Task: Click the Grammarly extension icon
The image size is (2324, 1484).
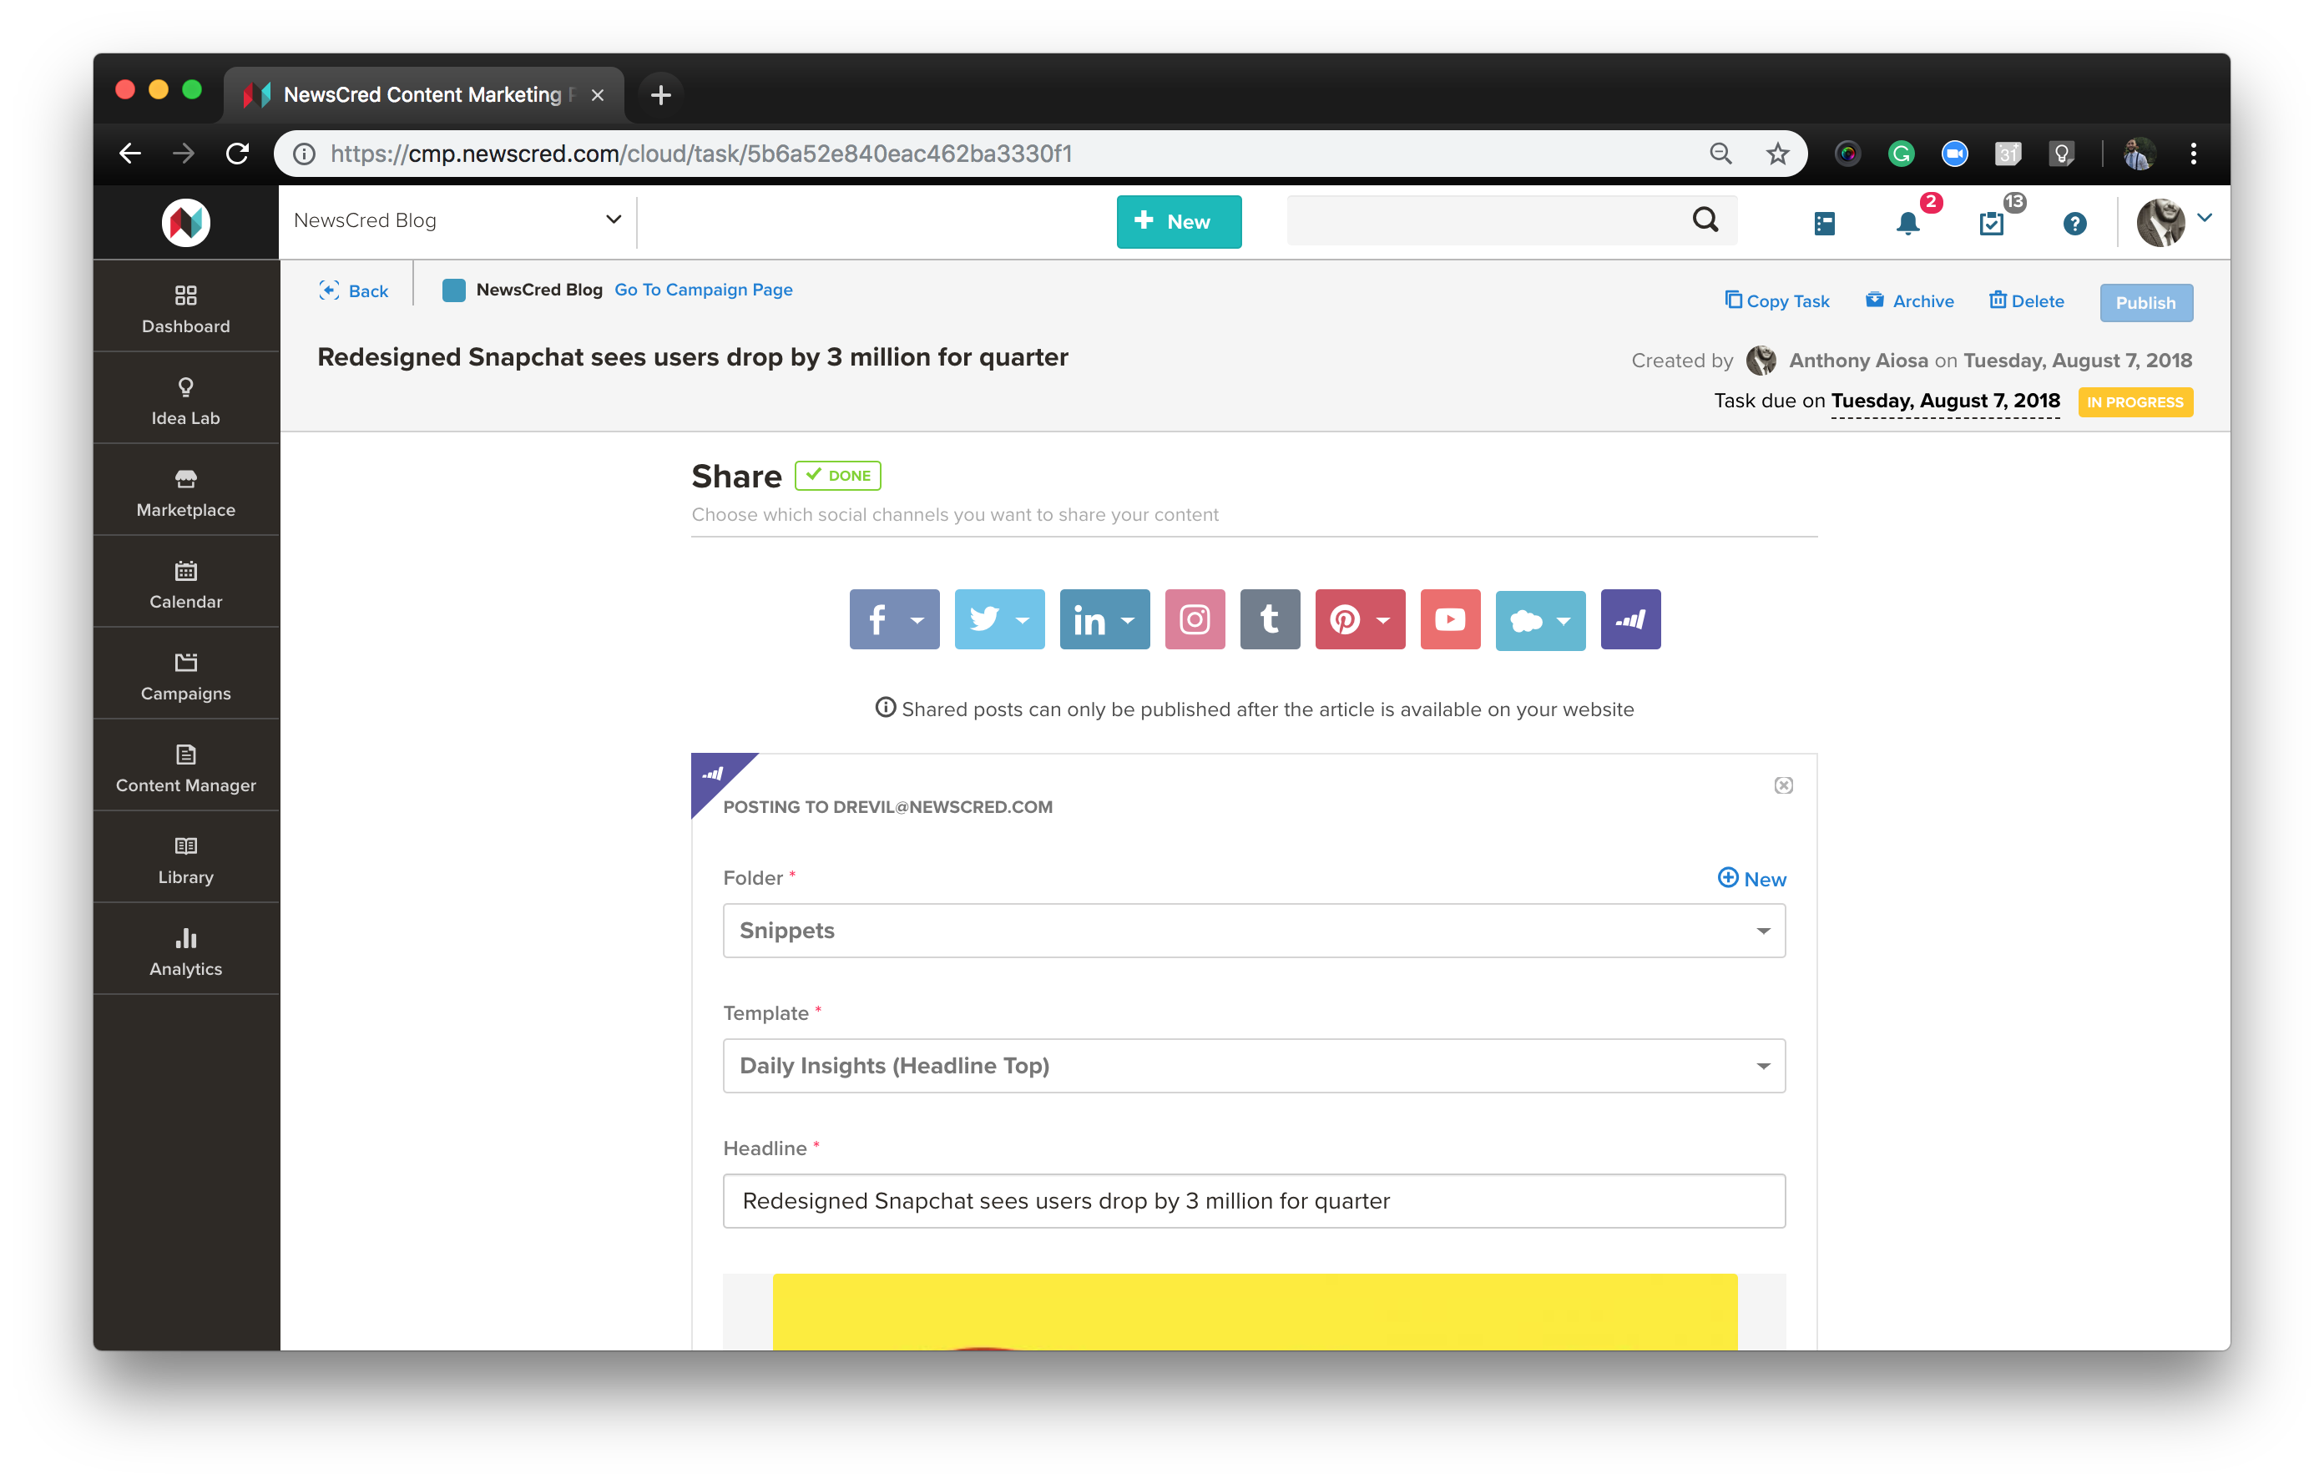Action: [1900, 154]
